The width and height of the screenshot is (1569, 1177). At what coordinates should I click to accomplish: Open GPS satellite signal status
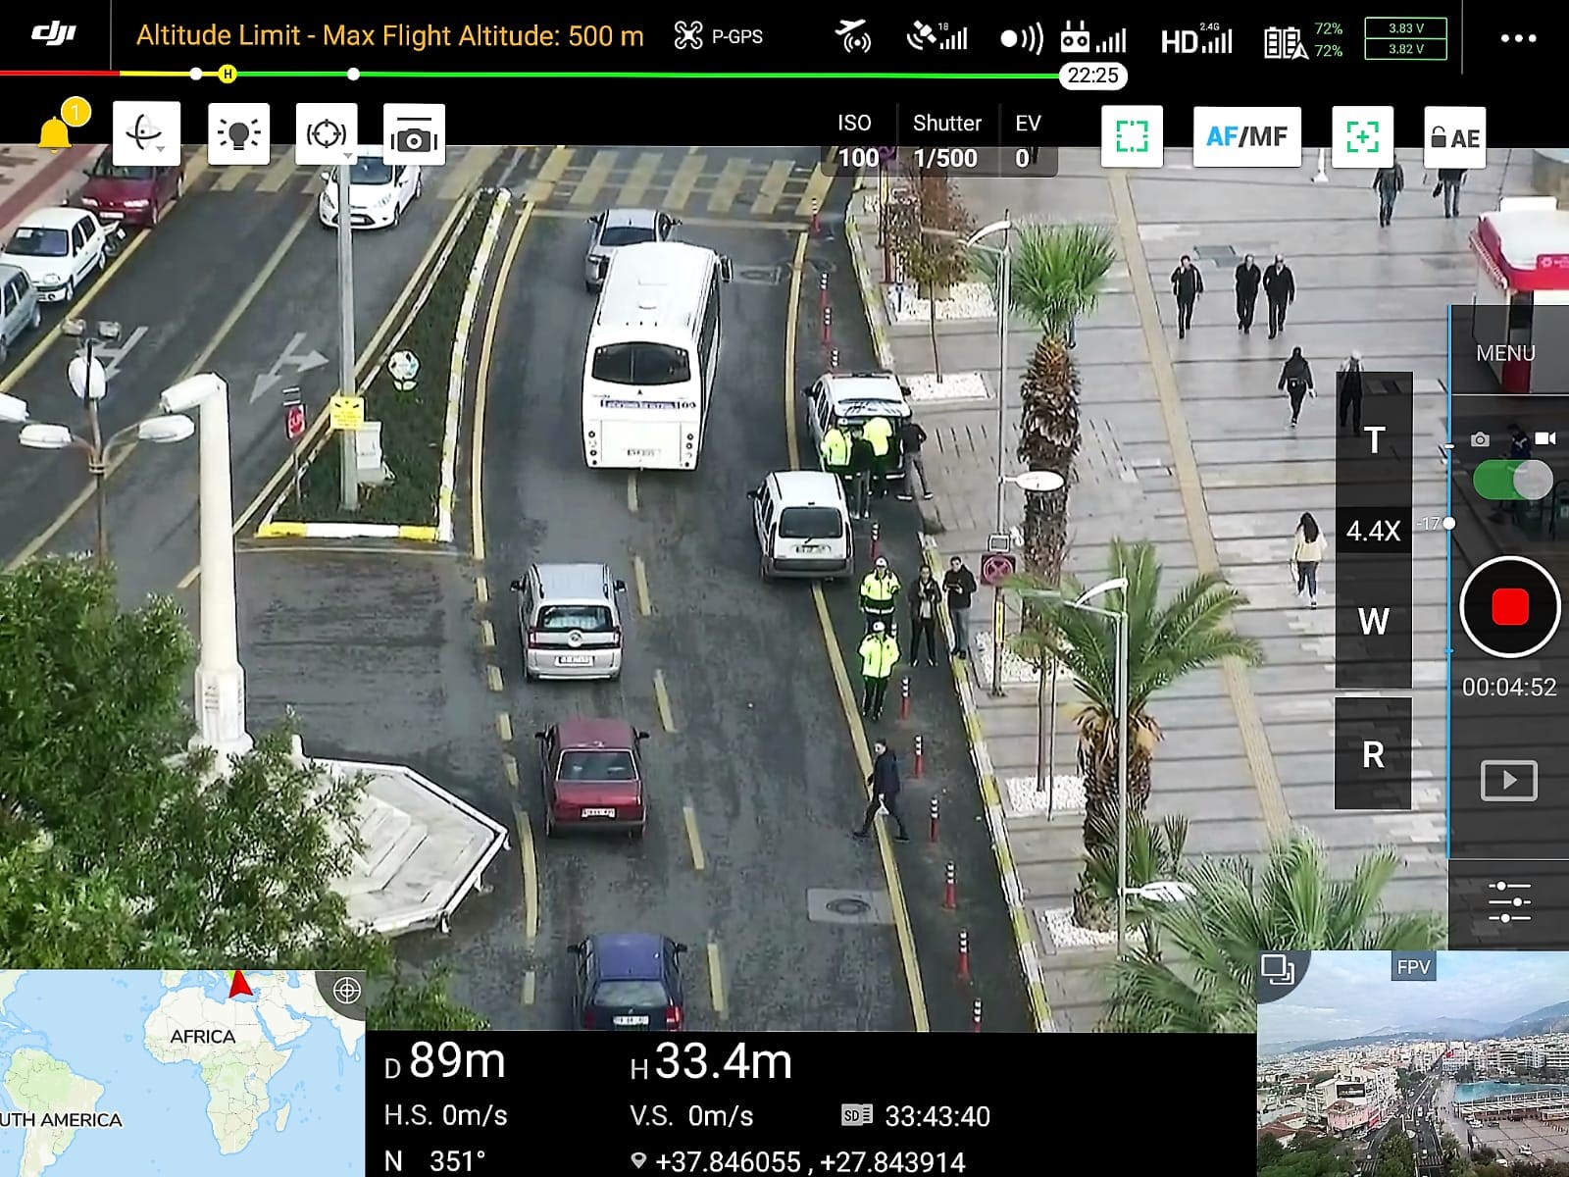coord(936,37)
